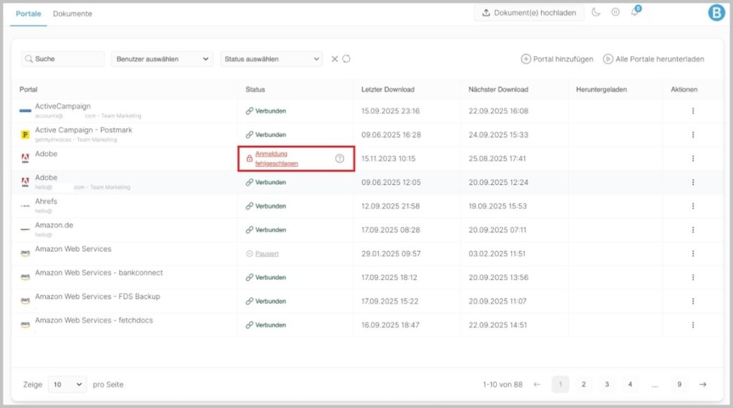This screenshot has height=408, width=733.
Task: Open actions menu for ActiveCampaign row
Action: [693, 111]
